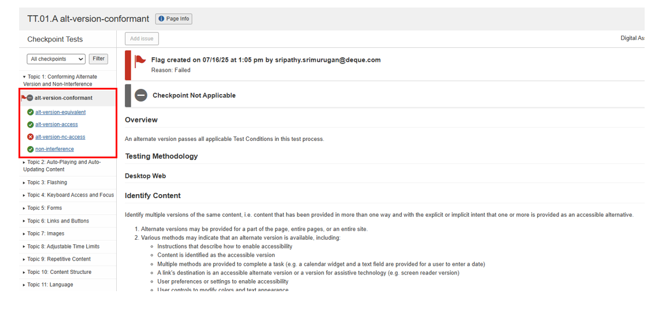
Task: Click the info icon in Page Info button
Action: tap(161, 19)
